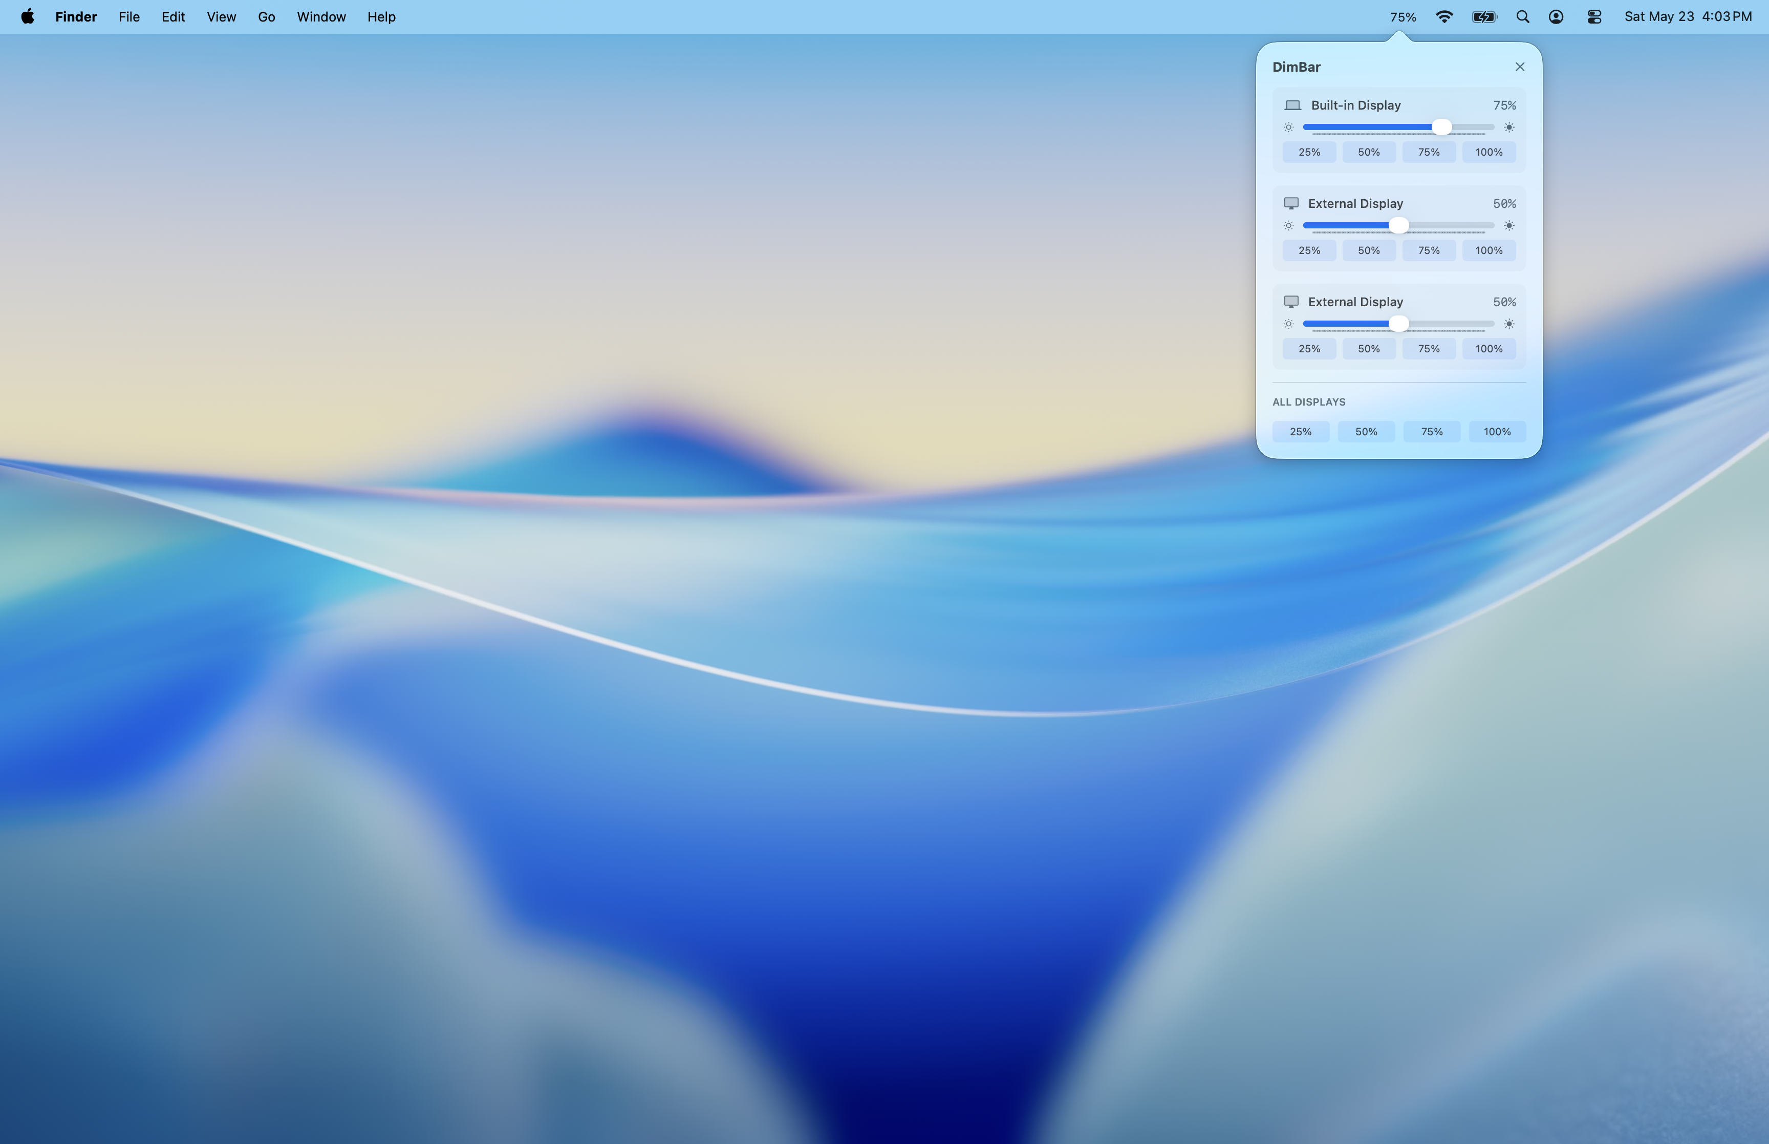Image resolution: width=1769 pixels, height=1144 pixels.
Task: Click the DimBar title text
Action: [x=1296, y=67]
